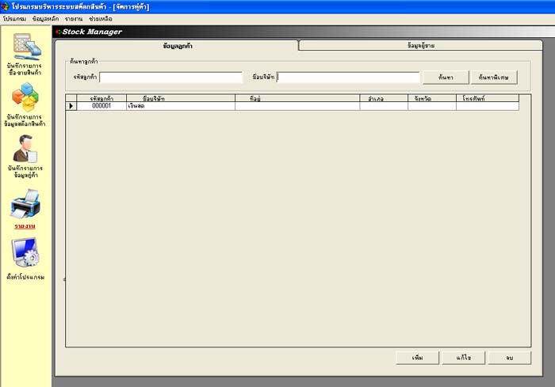Open program settings monitor-gear icon
Image resolution: width=555 pixels, height=387 pixels.
tap(25, 254)
